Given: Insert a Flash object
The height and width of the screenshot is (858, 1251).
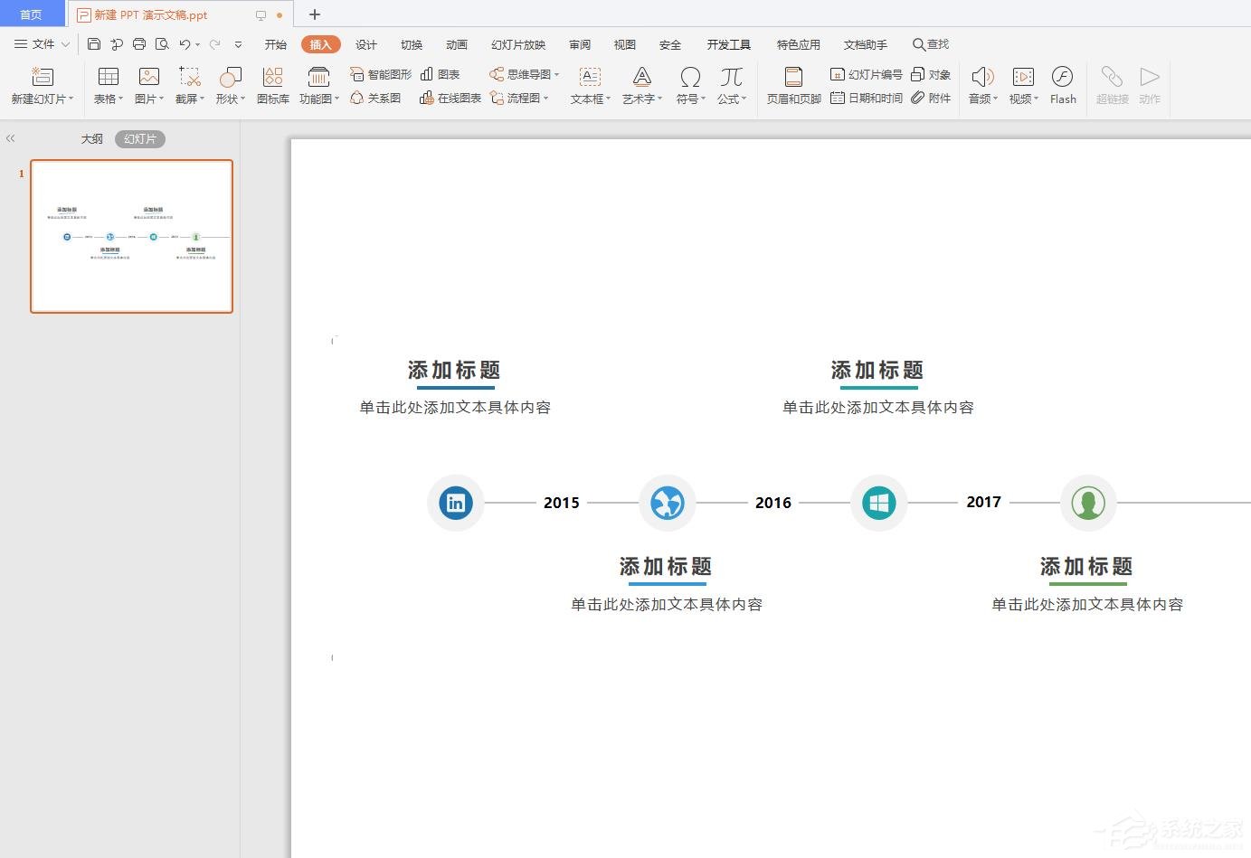Looking at the screenshot, I should click(1062, 84).
